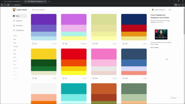Filter palettes by Dark tag
The image size is (185, 104).
tap(14, 57)
